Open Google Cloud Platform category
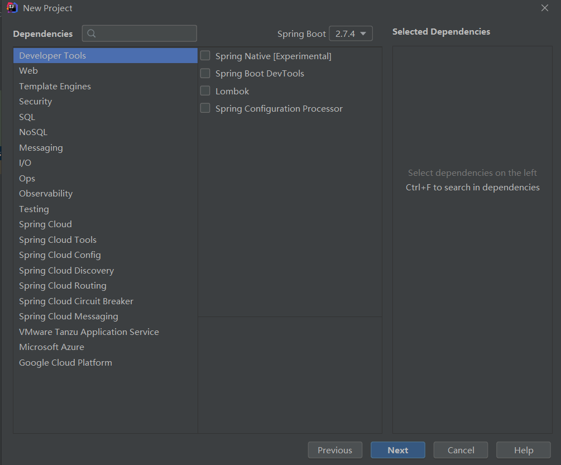 [x=105, y=362]
